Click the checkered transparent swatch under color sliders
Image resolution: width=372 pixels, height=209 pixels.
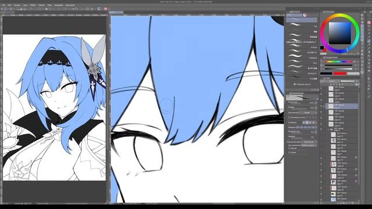pos(353,73)
